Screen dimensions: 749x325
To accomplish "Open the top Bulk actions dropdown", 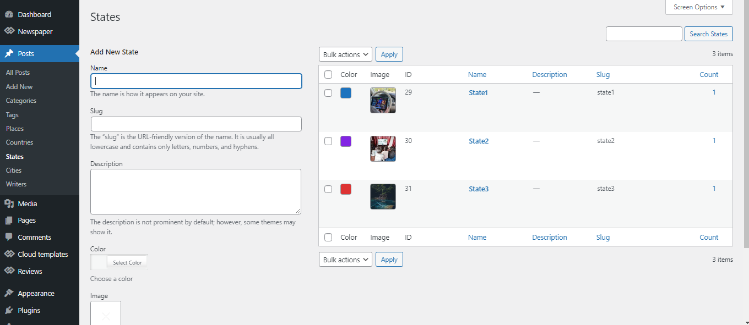I will [x=345, y=54].
